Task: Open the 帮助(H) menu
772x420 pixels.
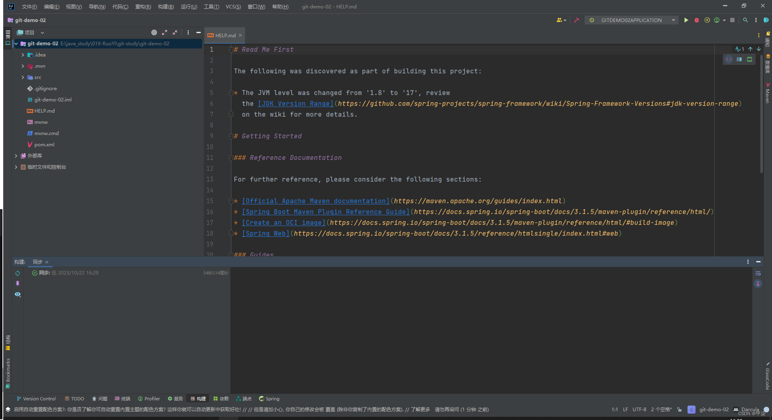Action: (x=280, y=7)
